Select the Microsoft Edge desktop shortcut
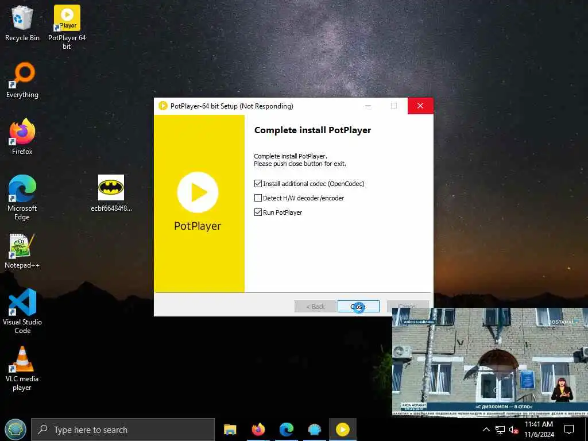Image resolution: width=588 pixels, height=441 pixels. (22, 198)
